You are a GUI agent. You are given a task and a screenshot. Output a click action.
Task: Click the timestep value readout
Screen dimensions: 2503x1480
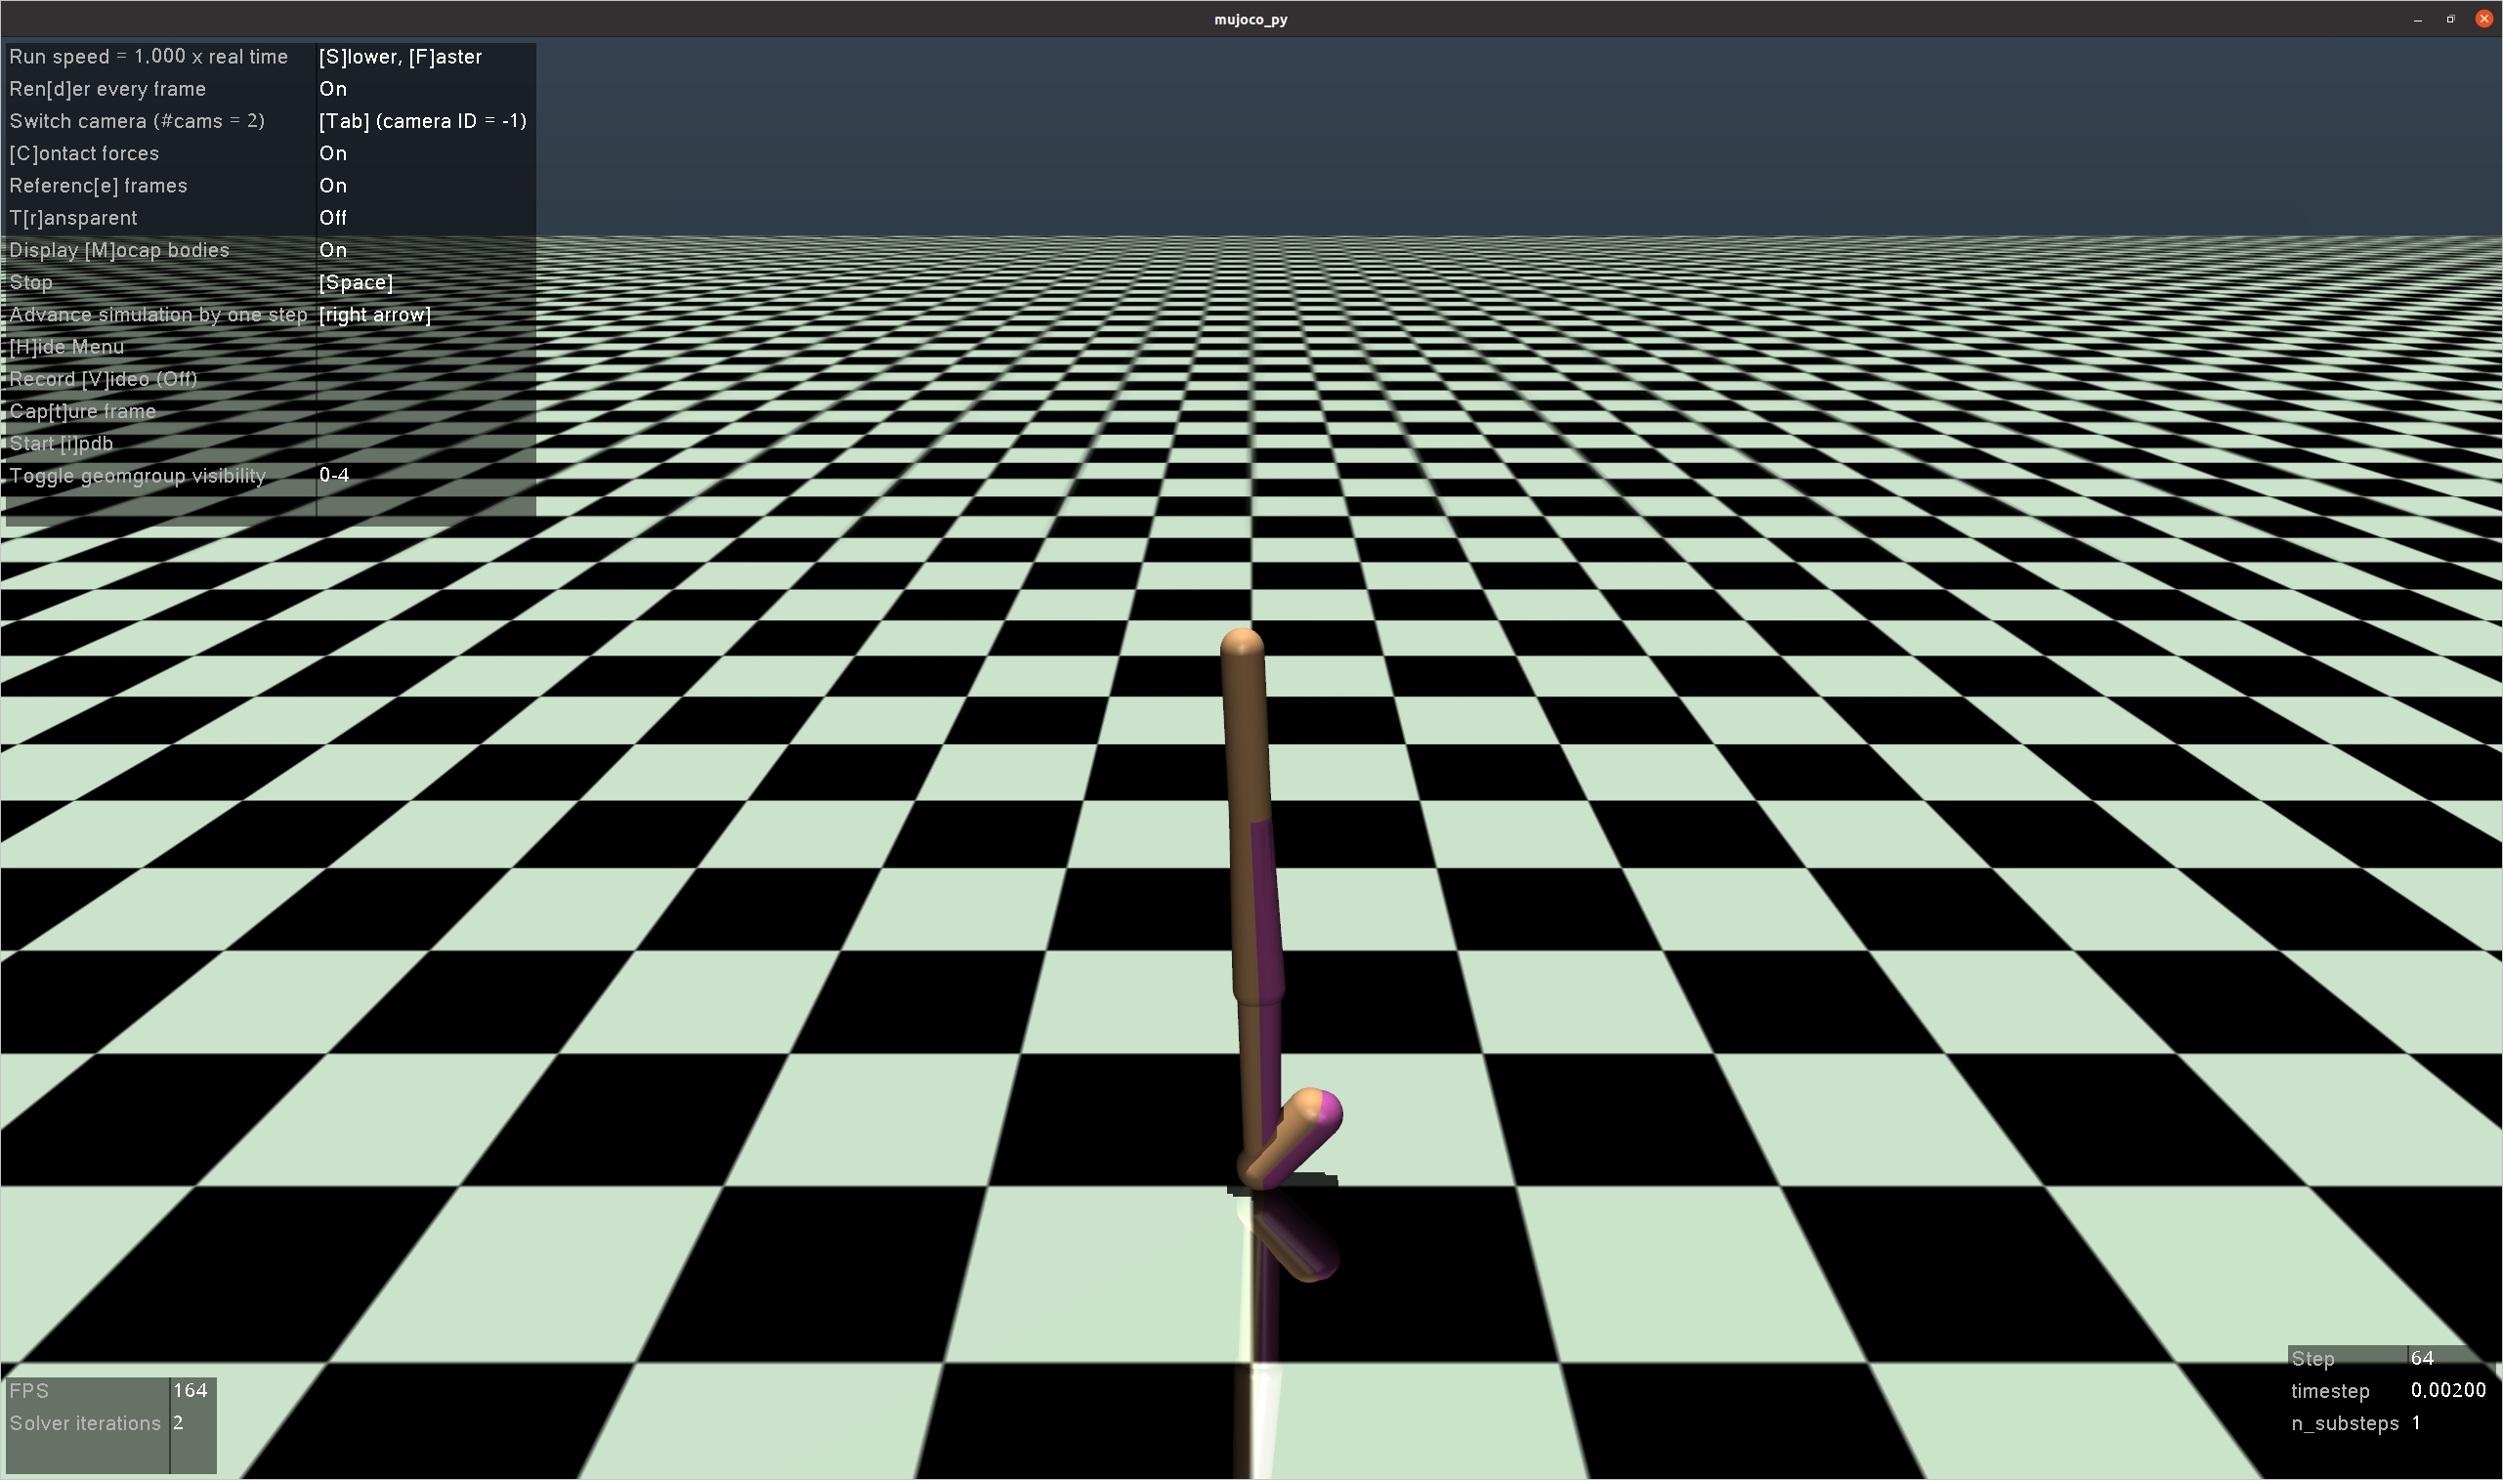point(2332,1390)
